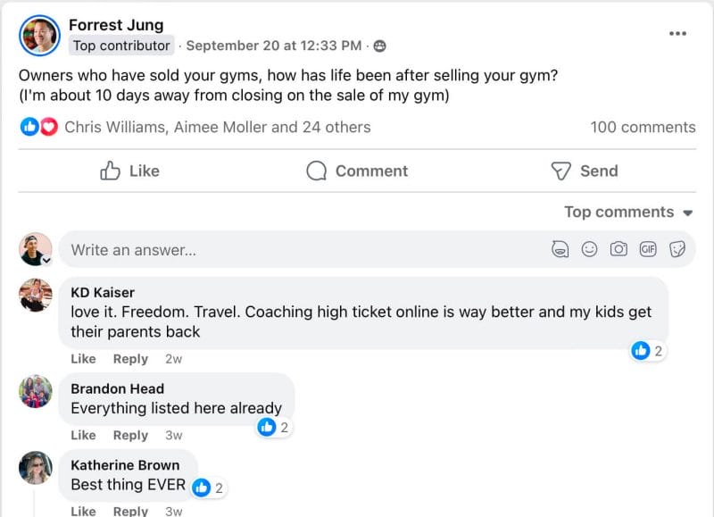Image resolution: width=714 pixels, height=517 pixels.
Task: Open the sticker picker icon
Action: pos(677,249)
